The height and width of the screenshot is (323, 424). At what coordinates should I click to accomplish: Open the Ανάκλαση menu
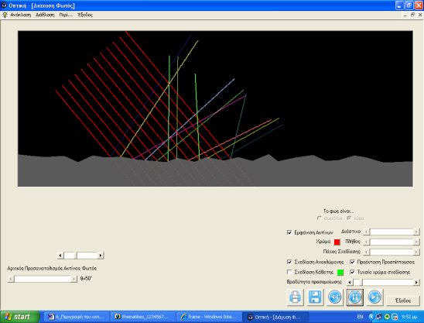pos(21,15)
